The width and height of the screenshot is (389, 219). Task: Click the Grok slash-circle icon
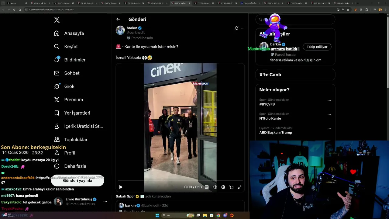point(57,86)
